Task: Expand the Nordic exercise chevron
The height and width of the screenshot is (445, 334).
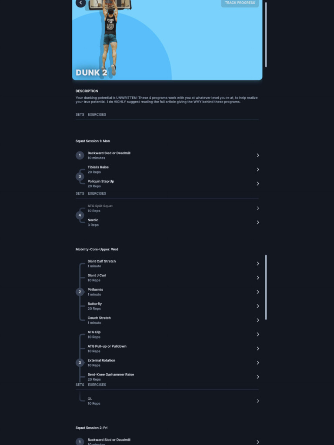Action: coord(257,222)
